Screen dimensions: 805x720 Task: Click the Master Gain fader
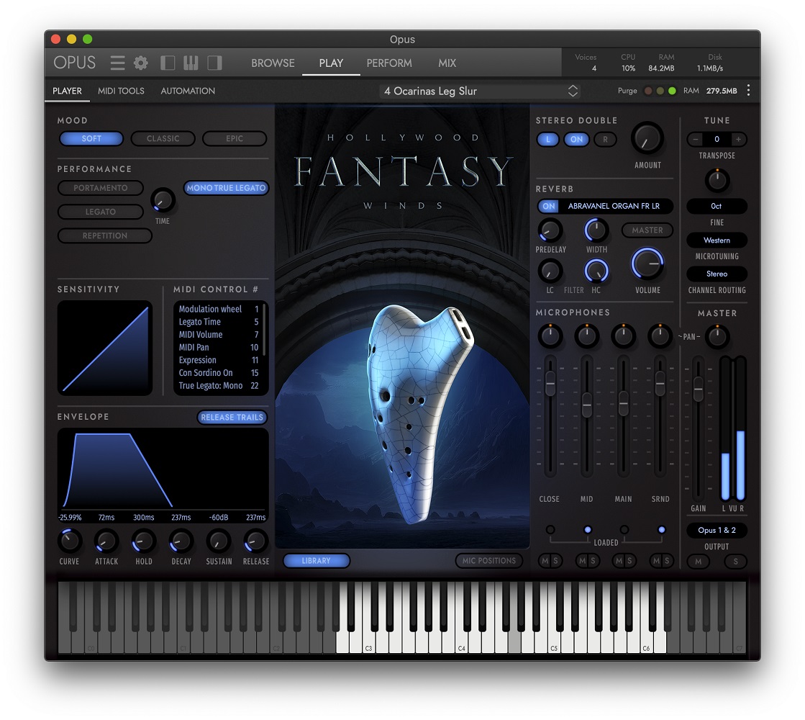point(699,389)
